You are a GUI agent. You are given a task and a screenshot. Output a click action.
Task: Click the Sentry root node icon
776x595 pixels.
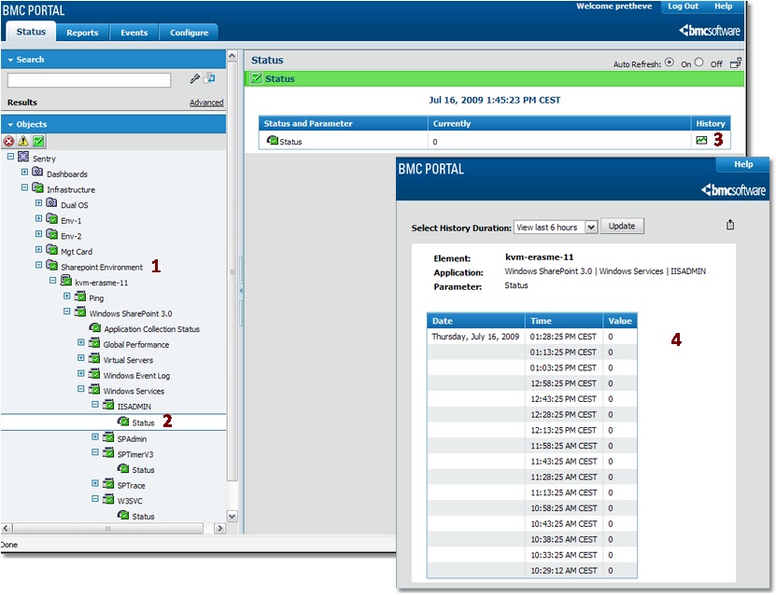pyautogui.click(x=23, y=158)
